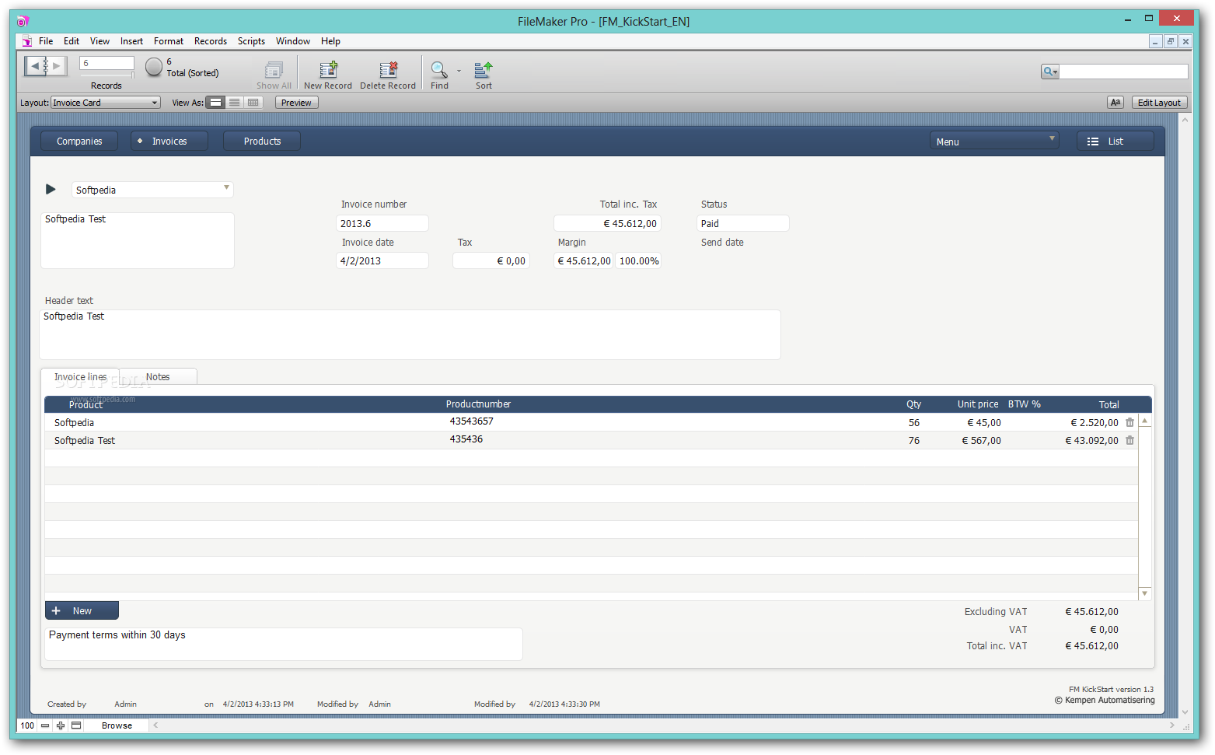Click the New invoice line button
This screenshot has width=1215, height=755.
click(x=82, y=611)
